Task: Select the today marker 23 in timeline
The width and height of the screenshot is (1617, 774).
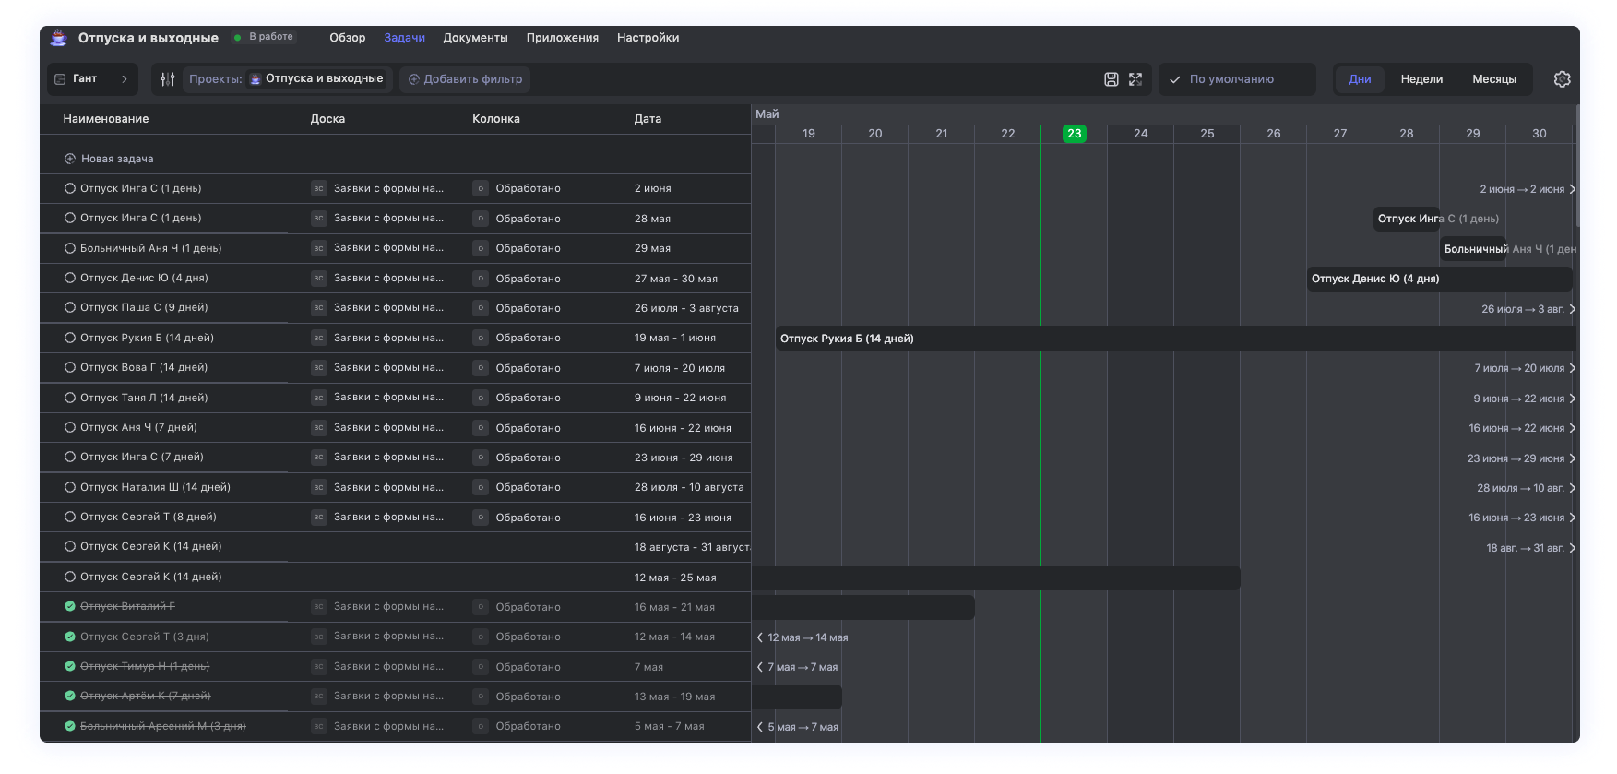Action: (1075, 134)
